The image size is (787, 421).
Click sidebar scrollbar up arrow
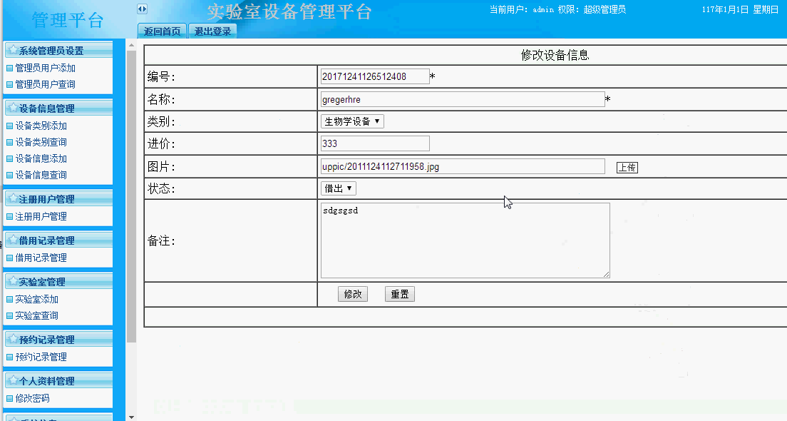coord(131,45)
